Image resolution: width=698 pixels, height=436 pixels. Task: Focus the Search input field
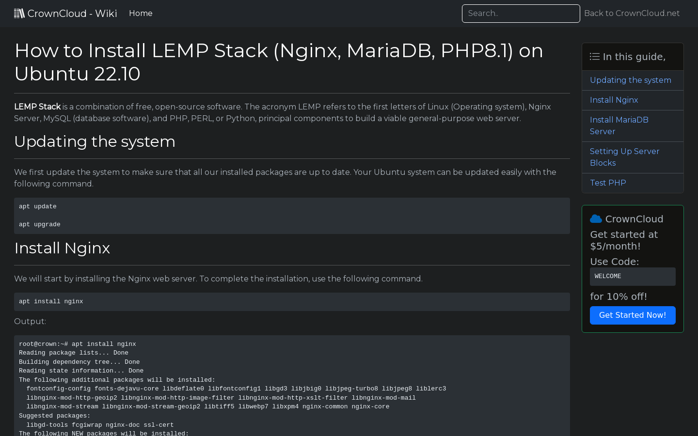pos(521,14)
